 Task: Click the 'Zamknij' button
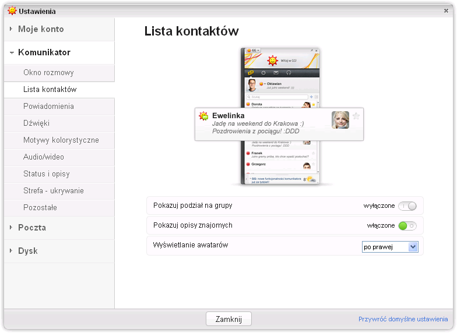228,319
